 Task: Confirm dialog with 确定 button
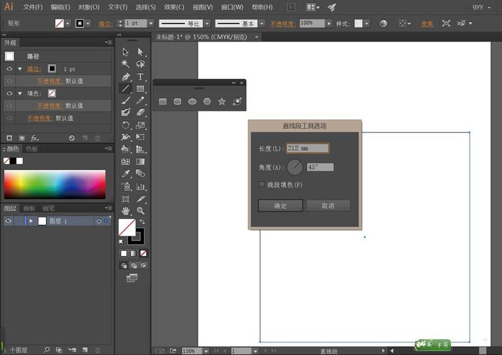pyautogui.click(x=280, y=206)
